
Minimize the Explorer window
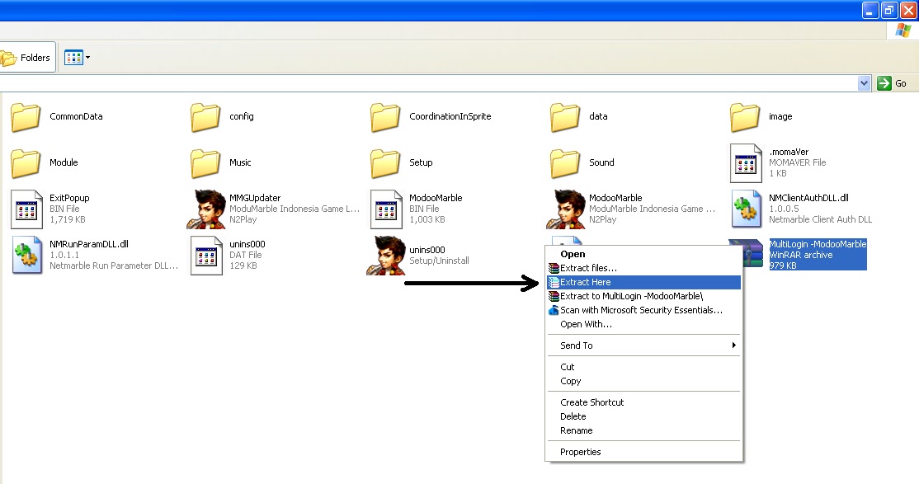870,10
